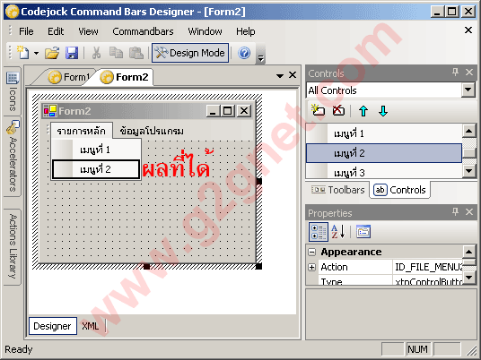The image size is (481, 360).
Task: Move control up with cyan arrow
Action: pyautogui.click(x=363, y=111)
